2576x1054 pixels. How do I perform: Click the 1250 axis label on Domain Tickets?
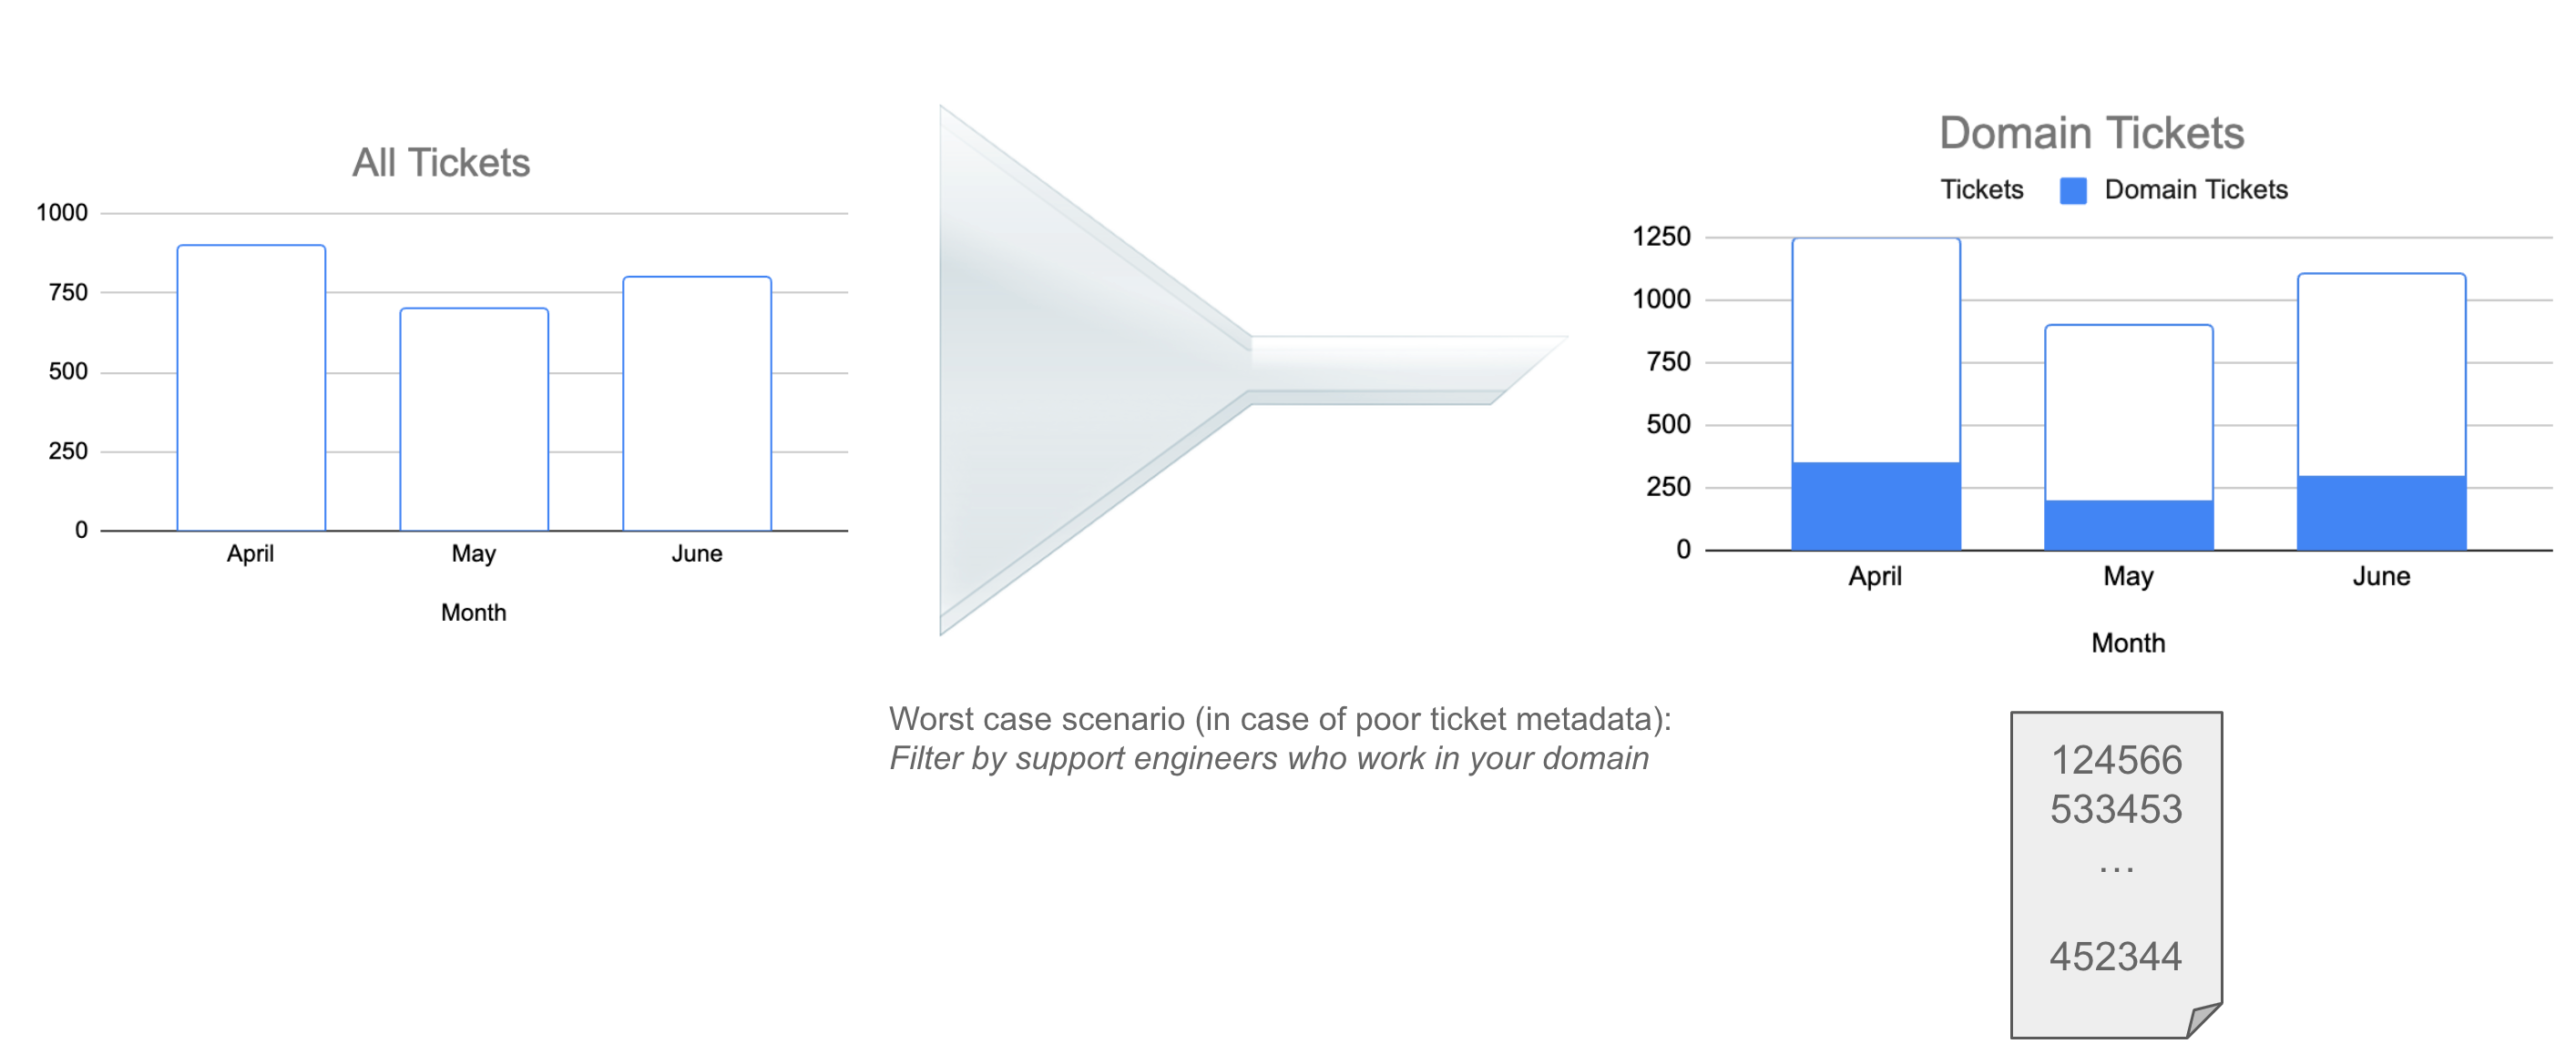tap(1661, 237)
